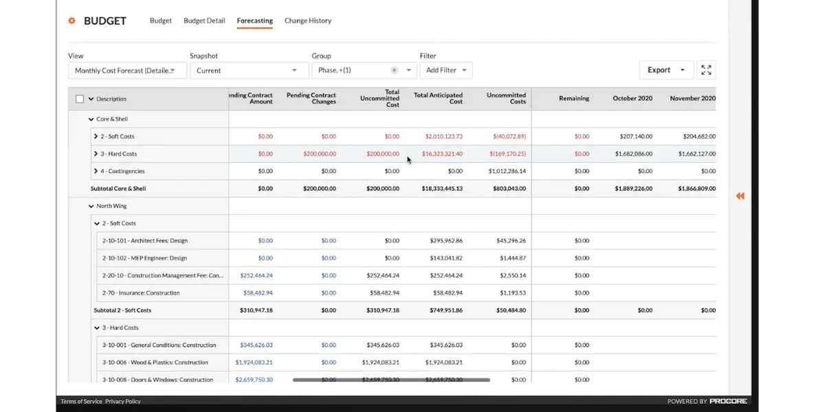Collapse the Core & Shell group

coord(91,119)
